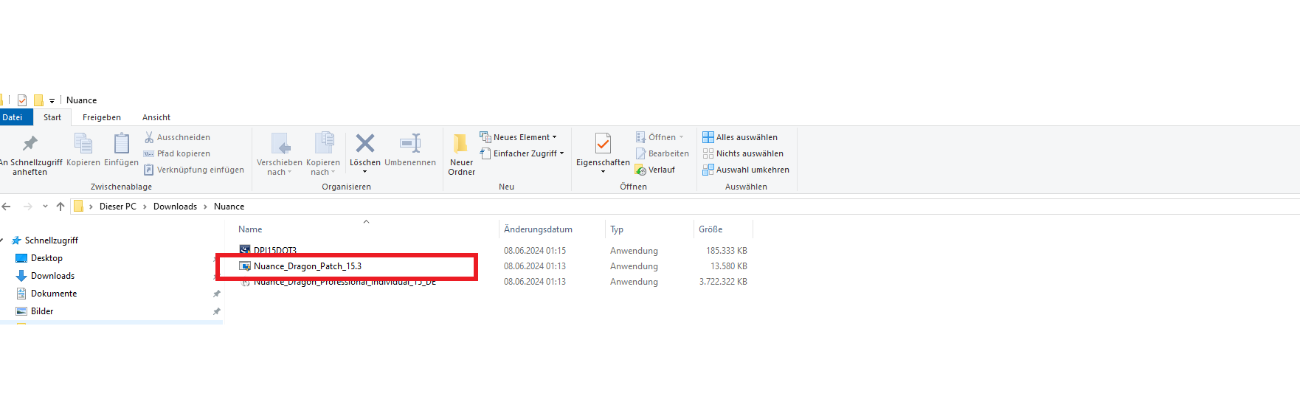The width and height of the screenshot is (1300, 416).
Task: Click Dieser PC in address path
Action: [x=118, y=207]
